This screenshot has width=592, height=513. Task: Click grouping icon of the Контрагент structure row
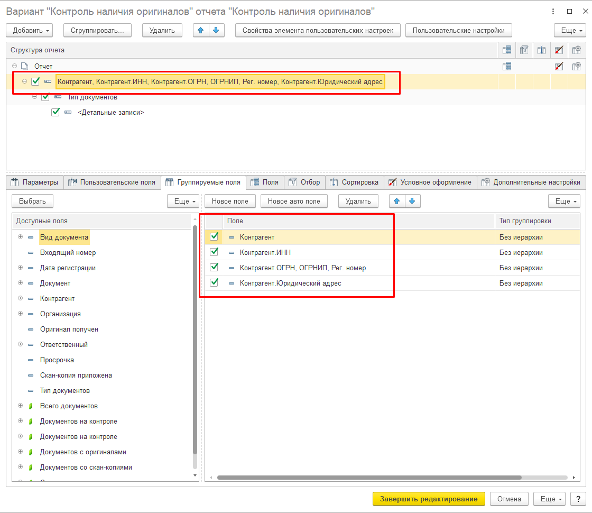pyautogui.click(x=48, y=81)
